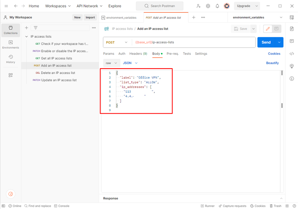The width and height of the screenshot is (298, 209).
Task: Open the settings gear icon
Action: 208,6
